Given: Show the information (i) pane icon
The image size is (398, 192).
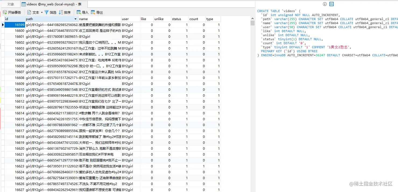Looking at the screenshot, I should click(x=325, y=4).
